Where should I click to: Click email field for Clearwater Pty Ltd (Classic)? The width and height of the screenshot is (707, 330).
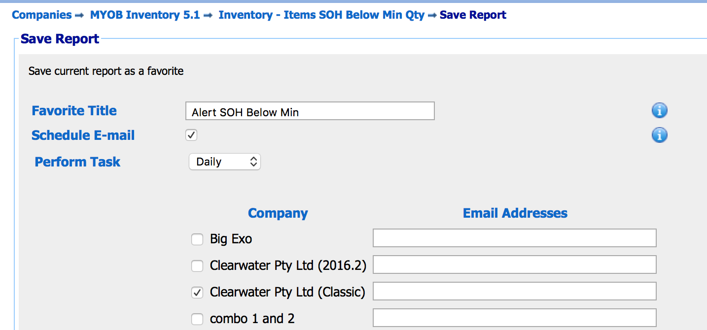[515, 291]
